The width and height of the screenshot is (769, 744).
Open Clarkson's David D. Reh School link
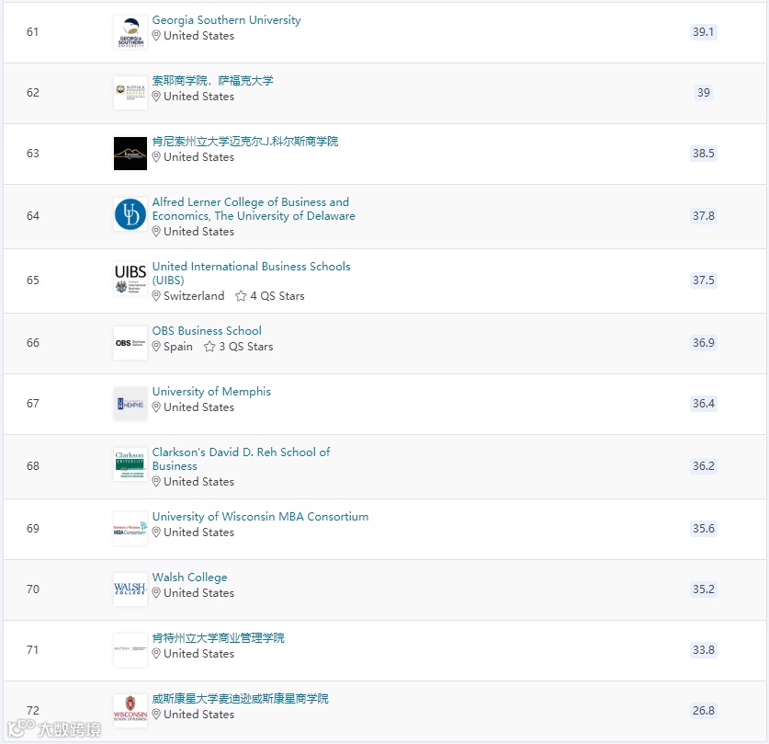click(241, 459)
